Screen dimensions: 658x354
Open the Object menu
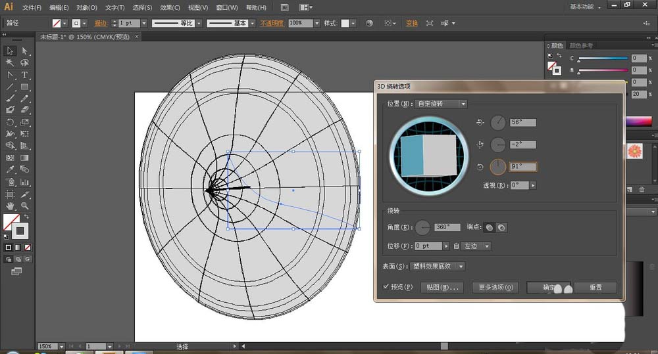(86, 7)
